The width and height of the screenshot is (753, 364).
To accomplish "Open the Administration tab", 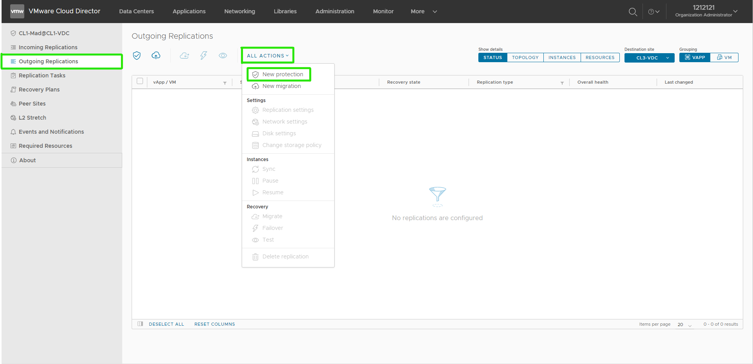I will 335,11.
